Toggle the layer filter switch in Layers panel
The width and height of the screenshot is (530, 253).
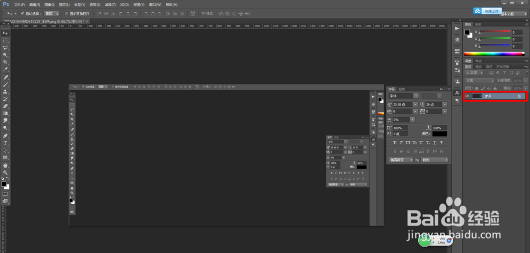[526, 72]
